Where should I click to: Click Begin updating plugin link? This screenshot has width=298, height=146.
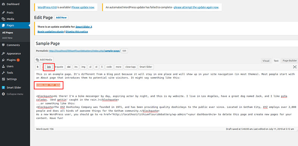click(x=51, y=32)
